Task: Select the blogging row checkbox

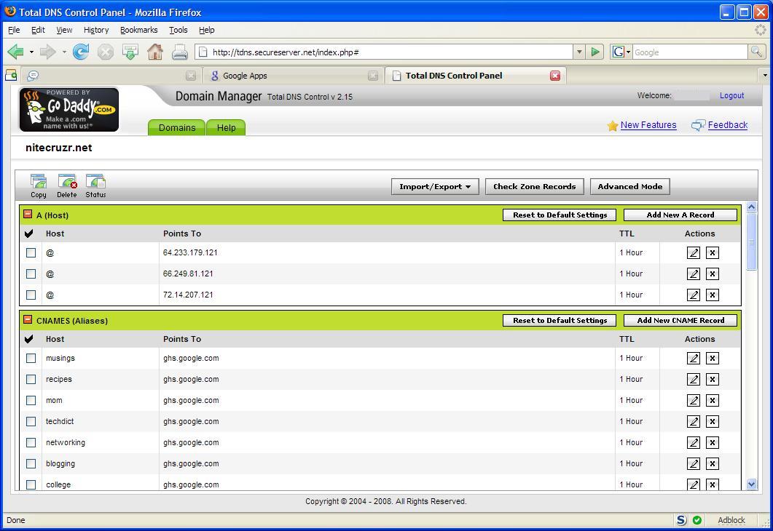Action: coord(31,464)
